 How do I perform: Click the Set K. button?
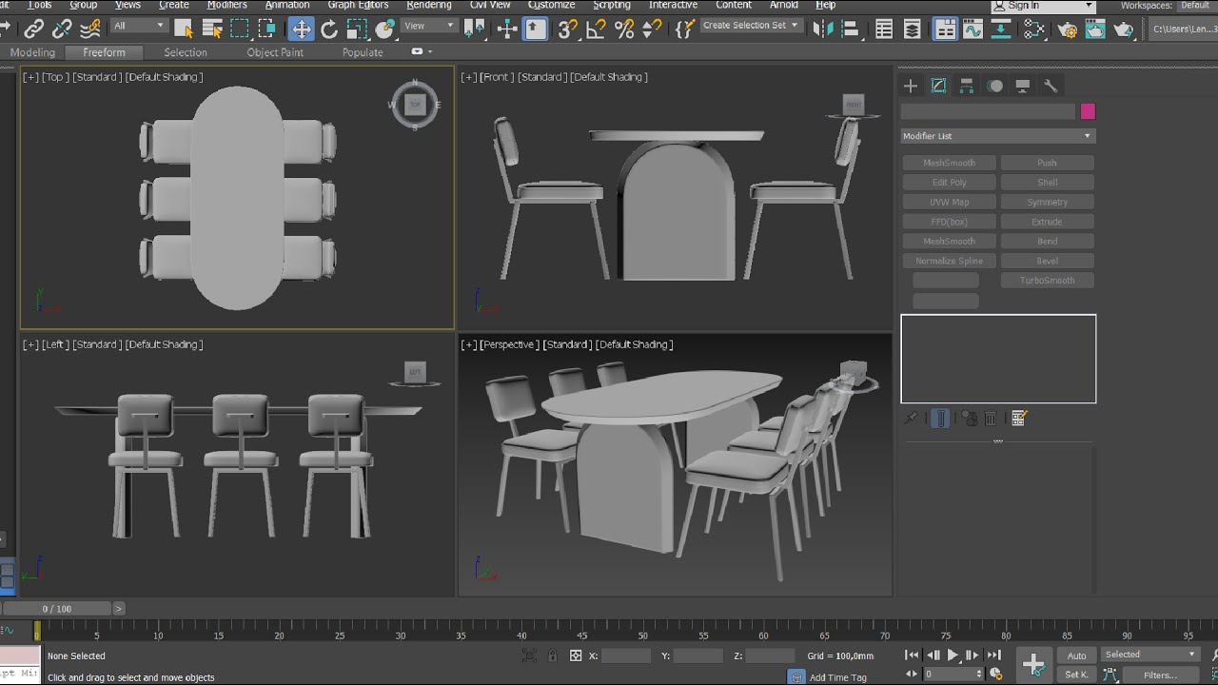tap(1076, 675)
